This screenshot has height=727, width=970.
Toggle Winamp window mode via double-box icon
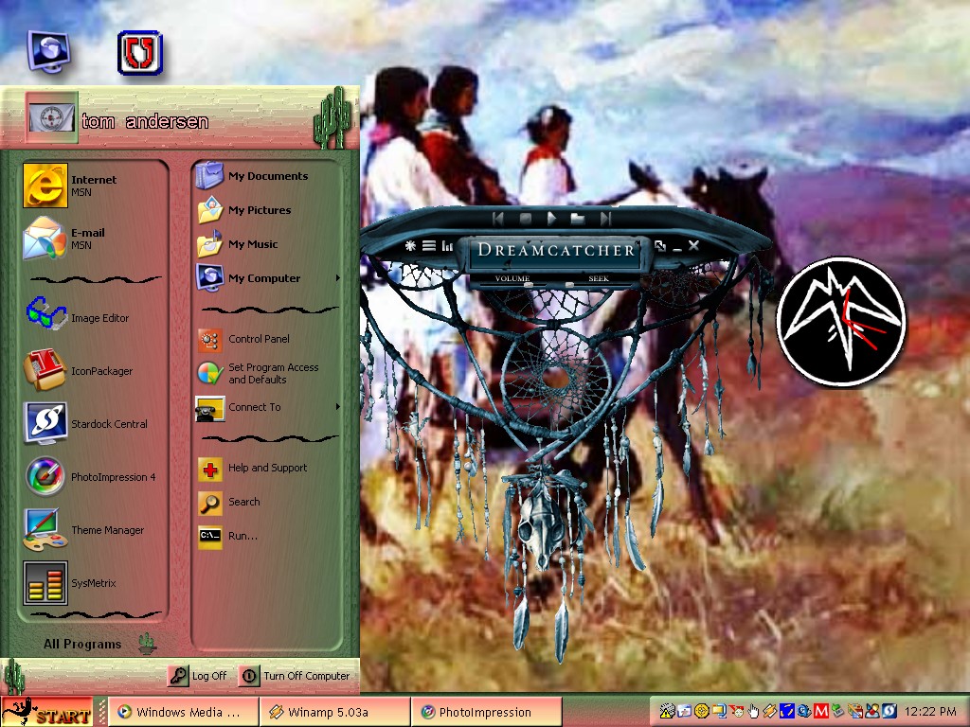pos(660,245)
